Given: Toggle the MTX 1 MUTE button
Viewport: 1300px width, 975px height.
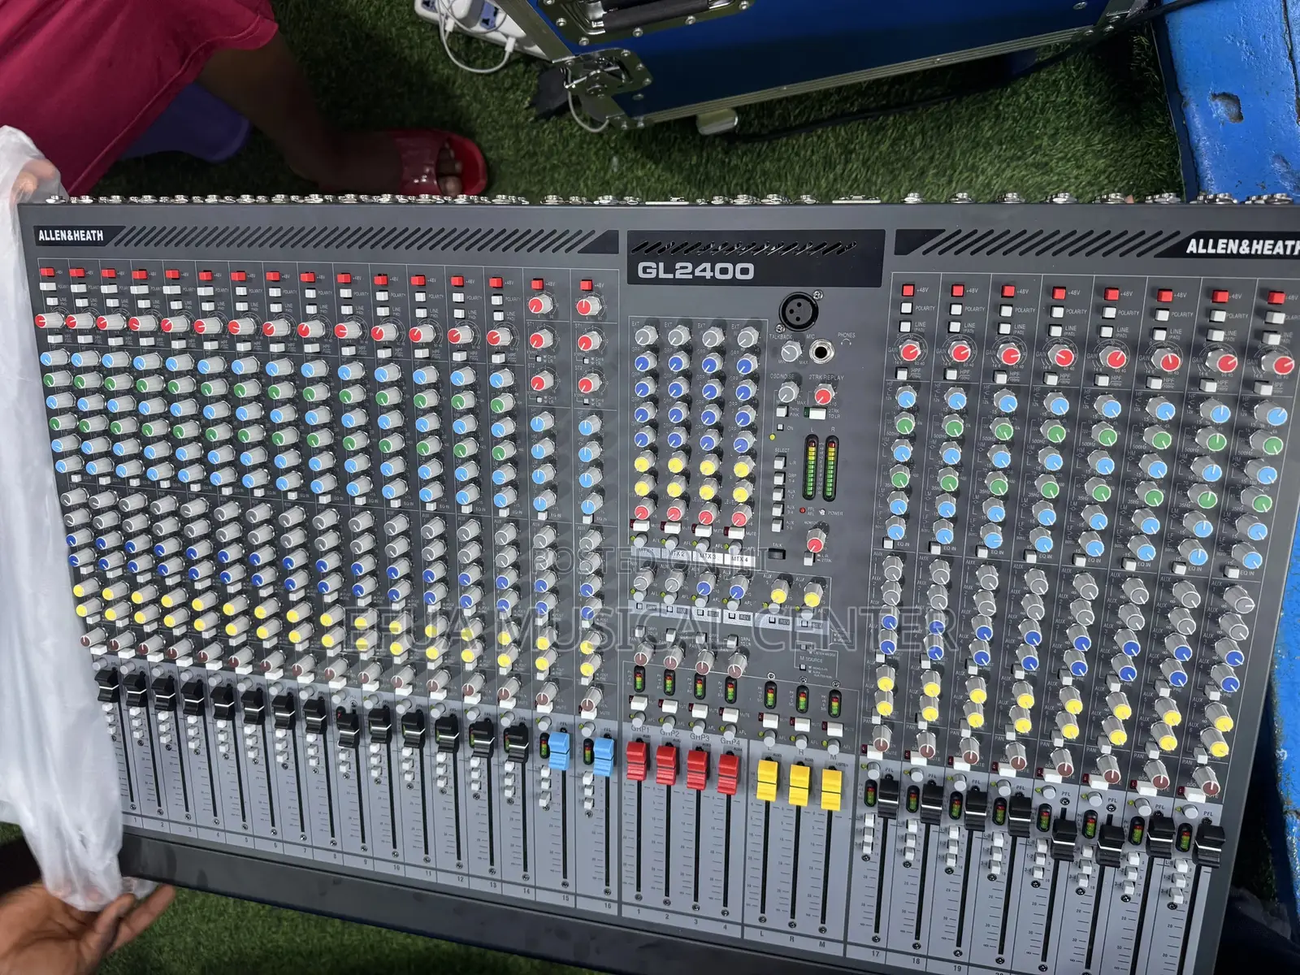Looking at the screenshot, I should (640, 525).
